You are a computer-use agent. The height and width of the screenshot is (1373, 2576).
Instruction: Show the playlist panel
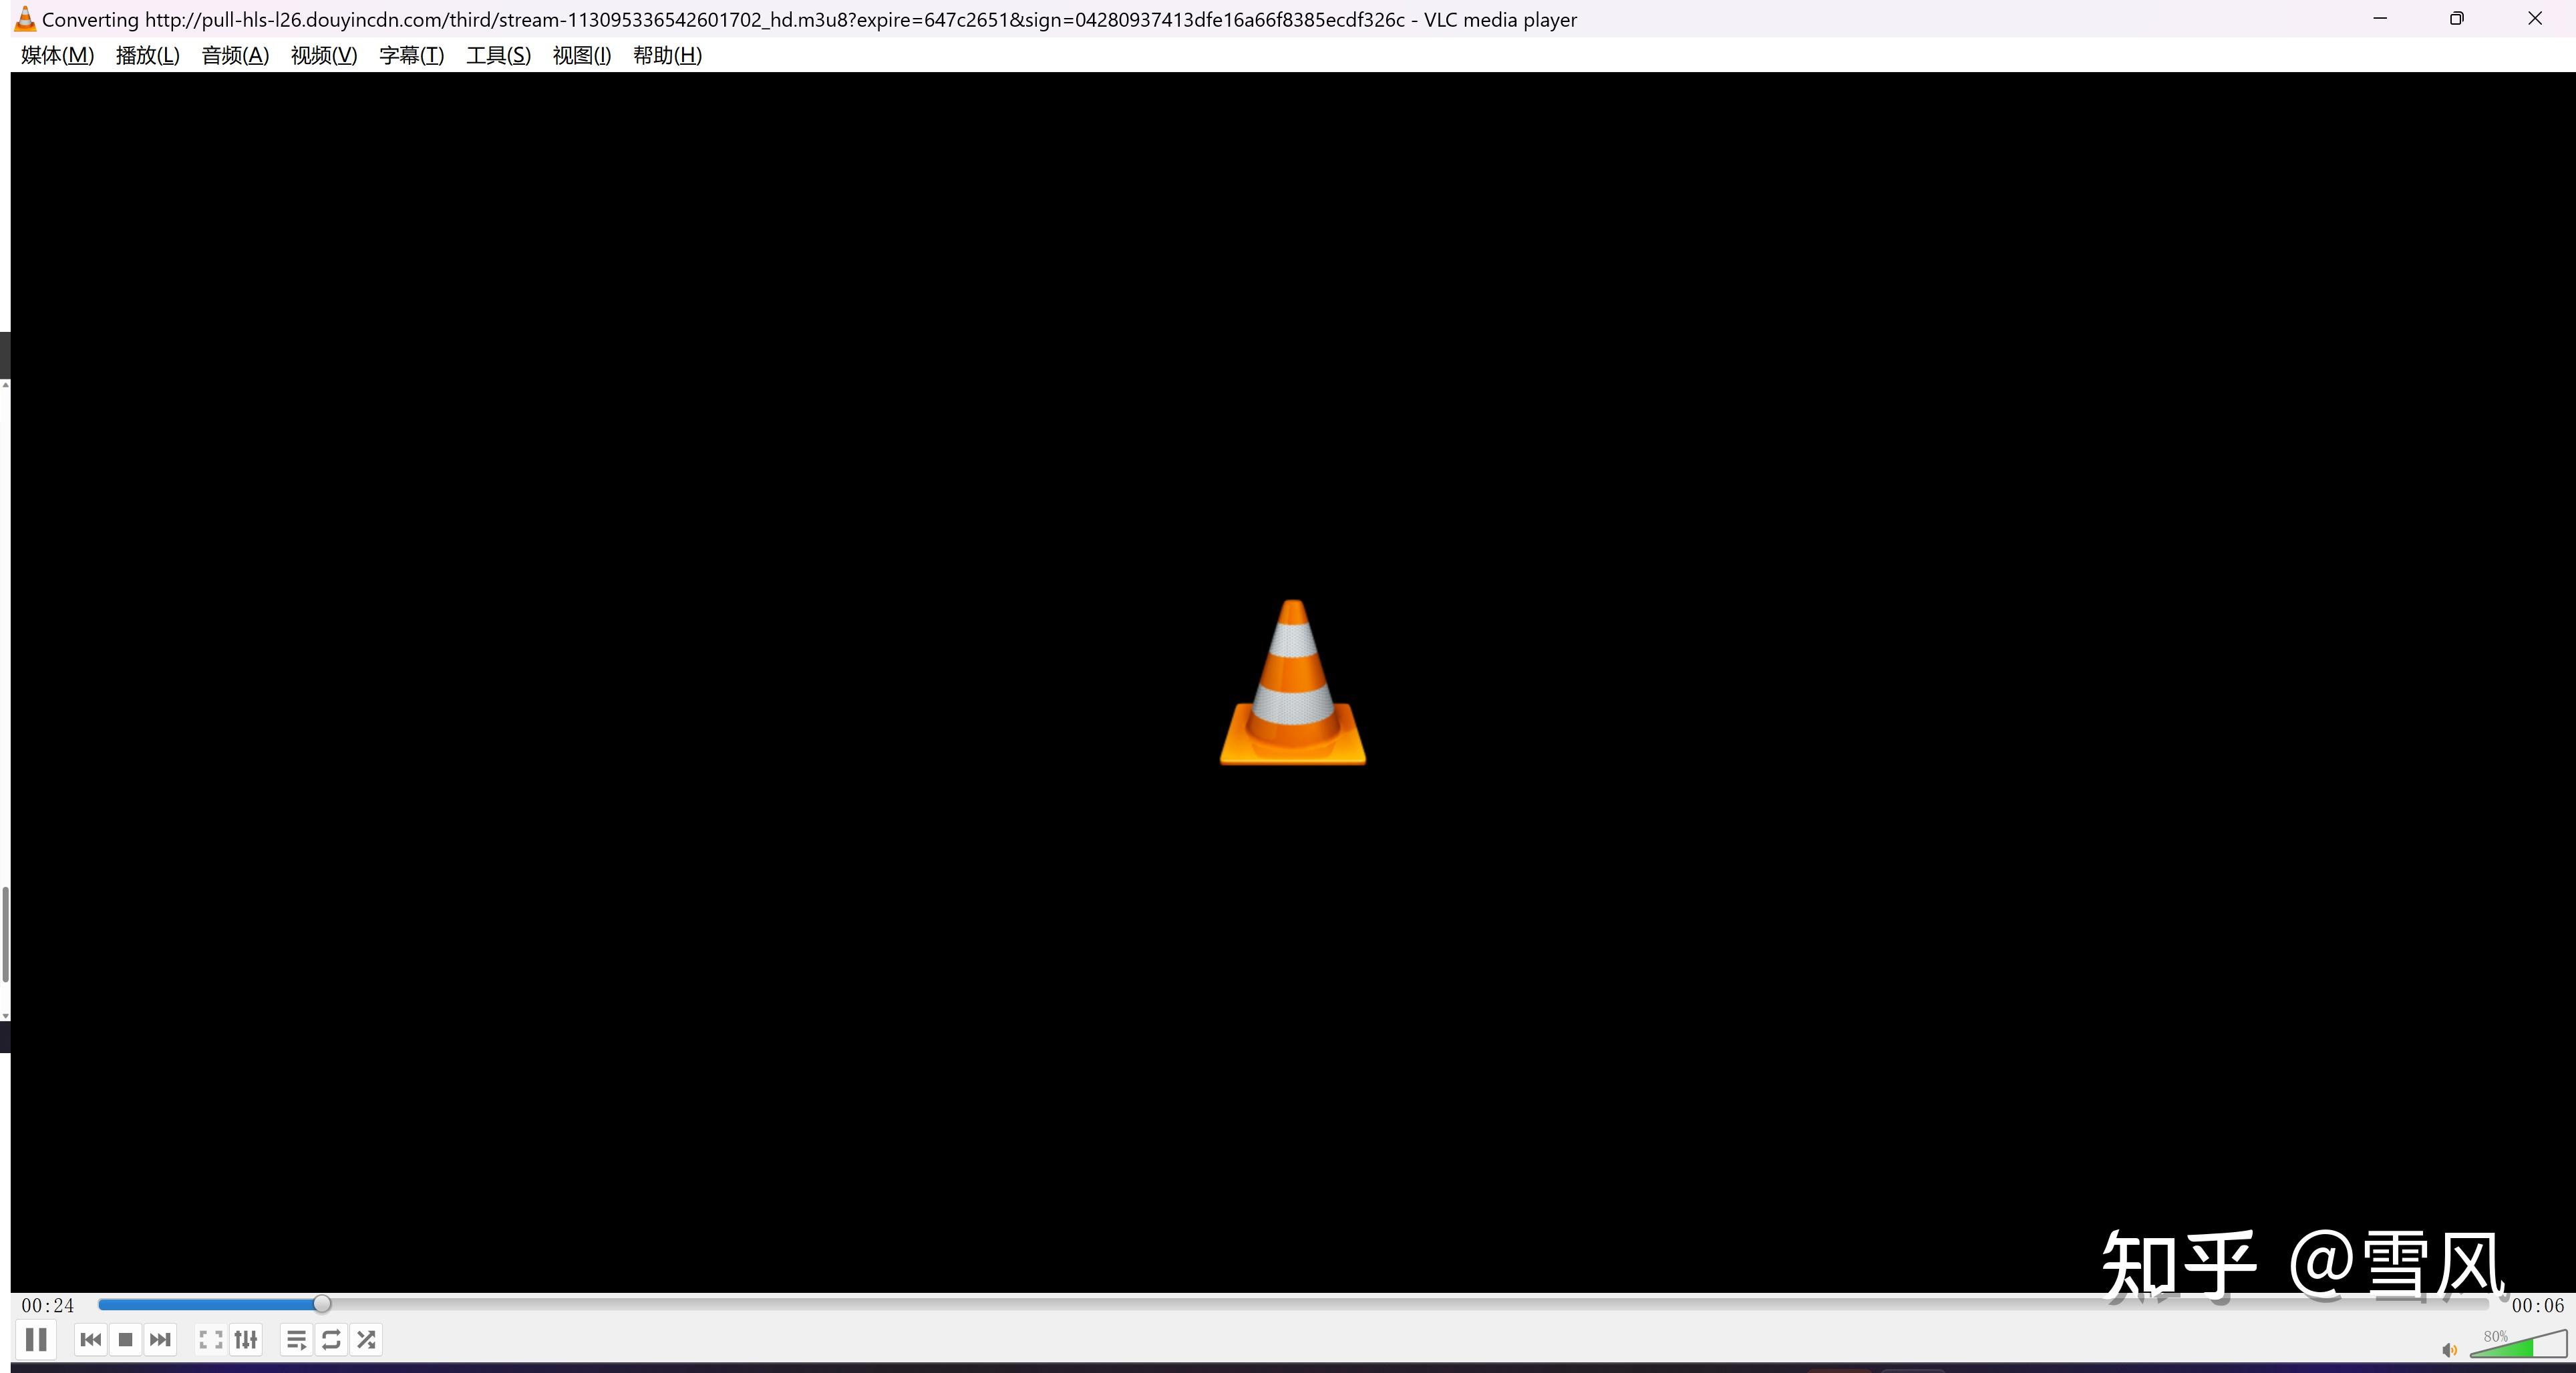pyautogui.click(x=296, y=1339)
